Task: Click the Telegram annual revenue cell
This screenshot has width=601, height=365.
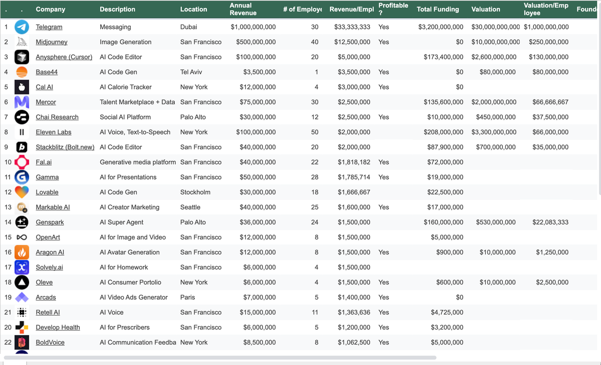Action: (253, 27)
